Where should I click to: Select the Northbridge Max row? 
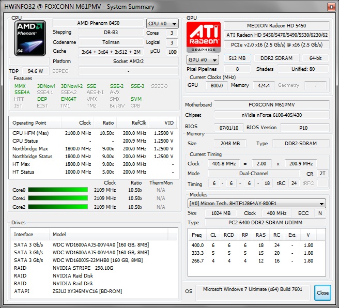94,148
